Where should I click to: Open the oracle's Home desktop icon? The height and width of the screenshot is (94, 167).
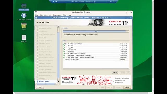pos(24,7)
